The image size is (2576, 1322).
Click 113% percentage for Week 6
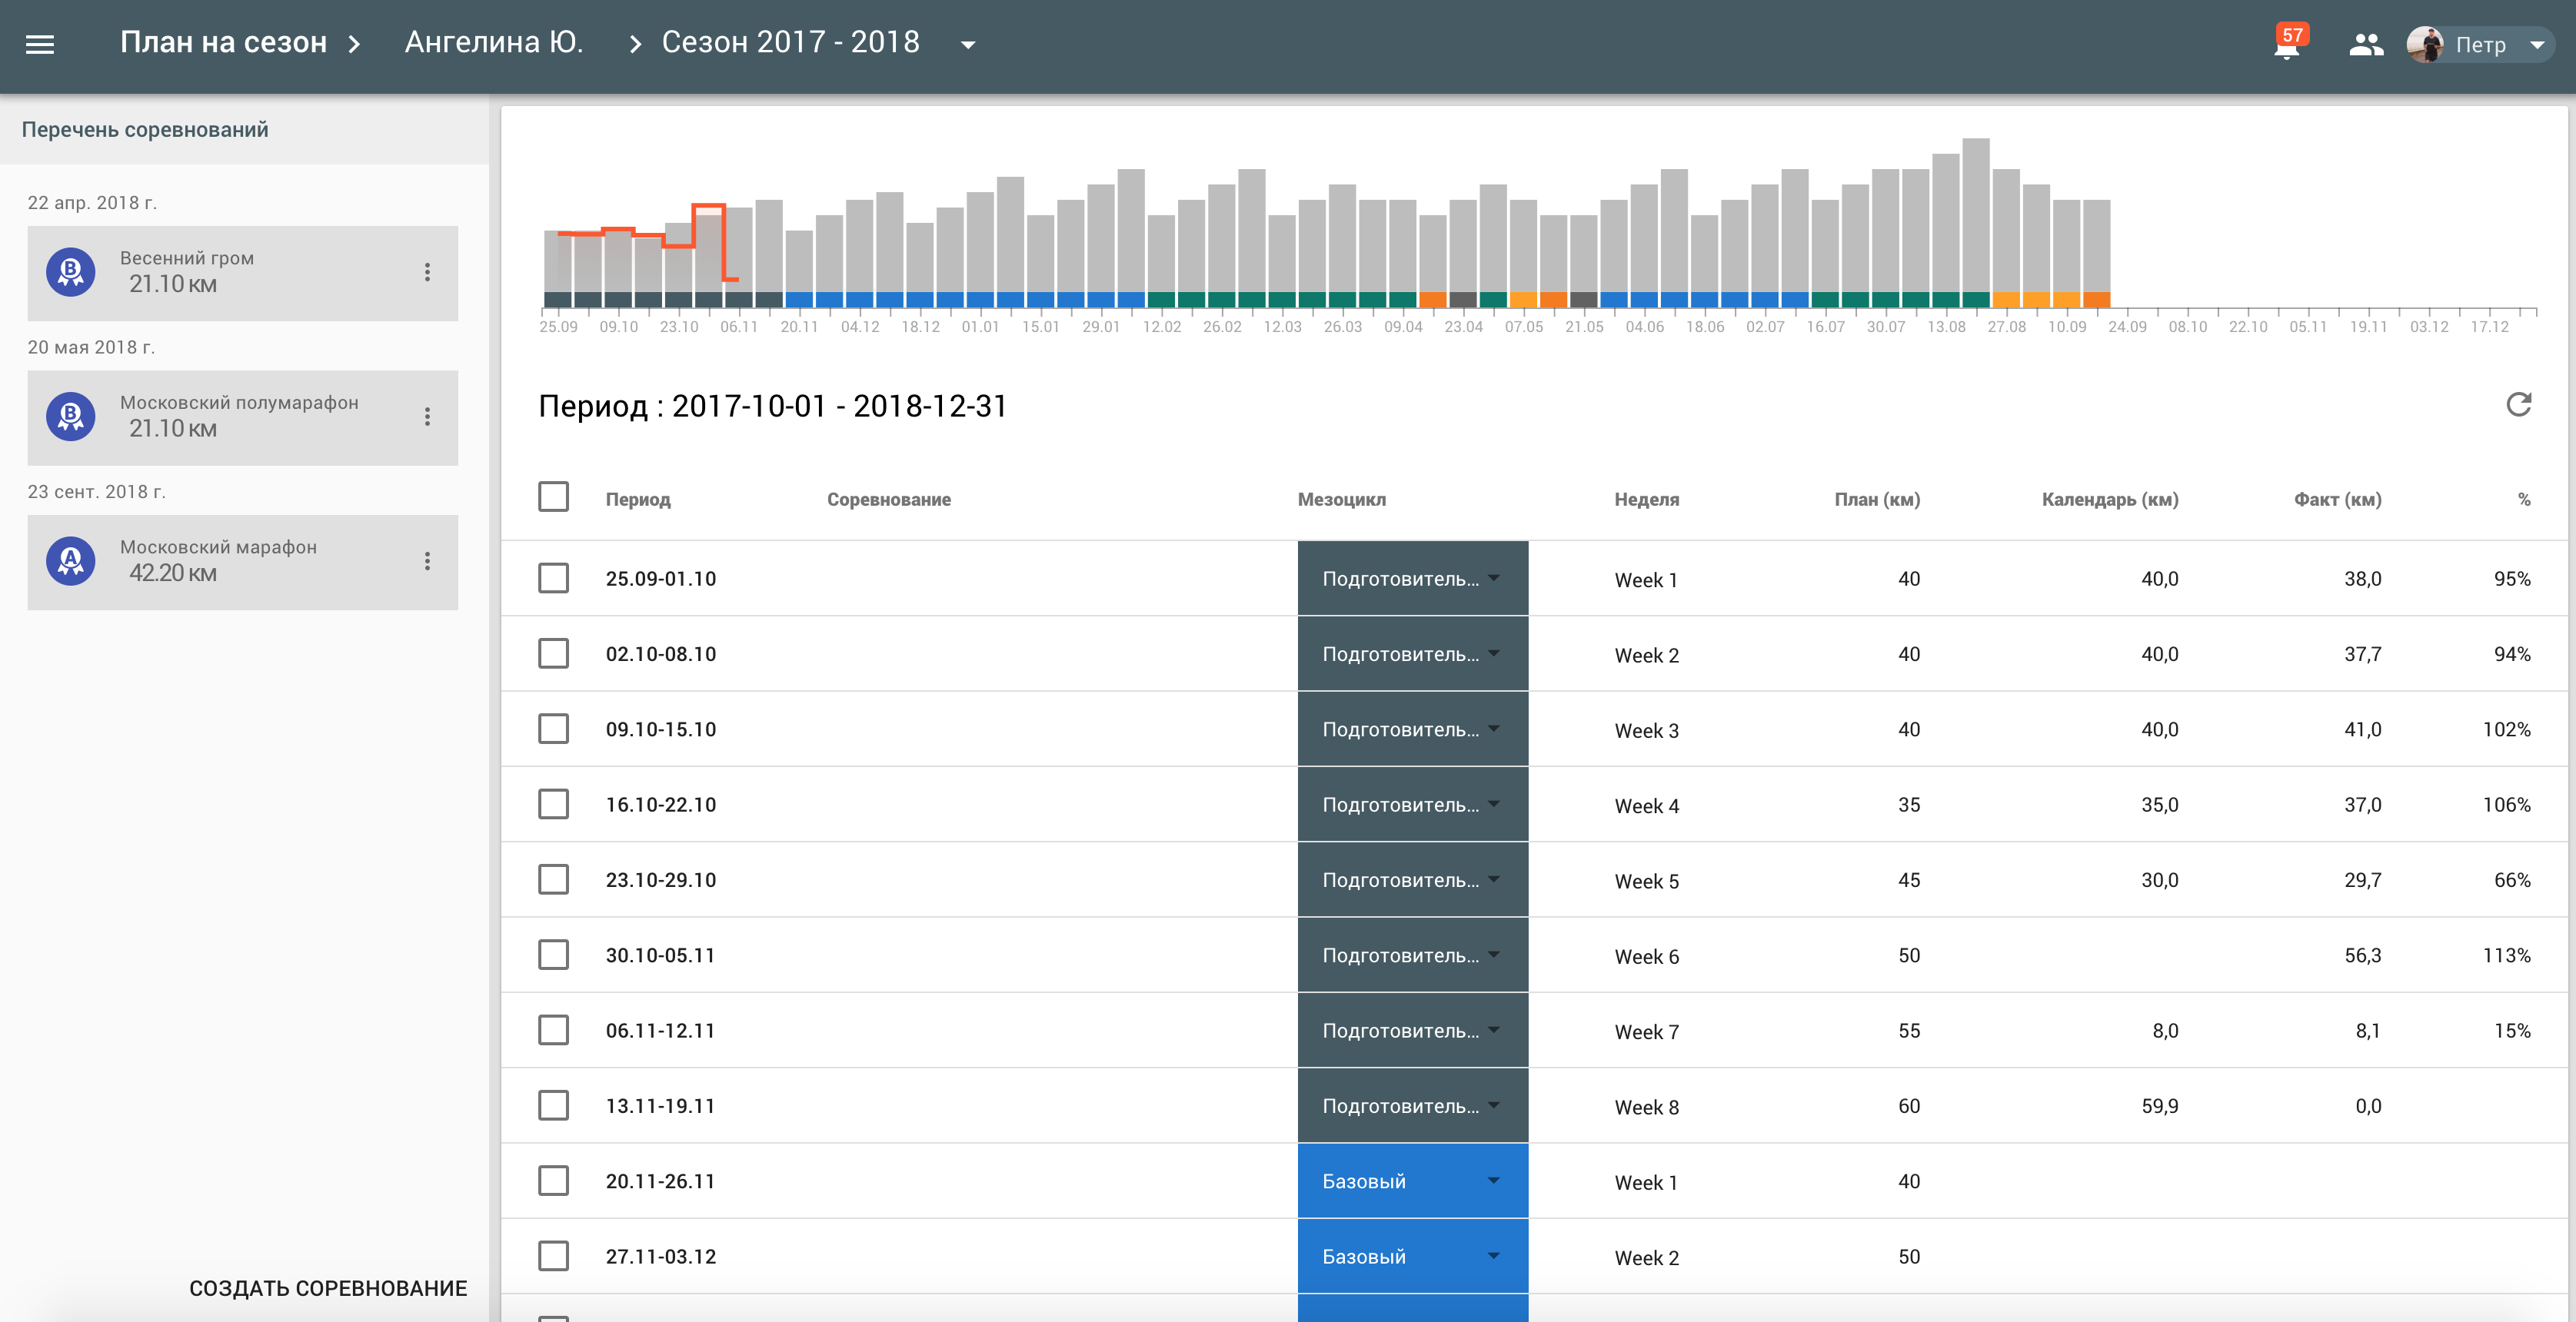2506,955
